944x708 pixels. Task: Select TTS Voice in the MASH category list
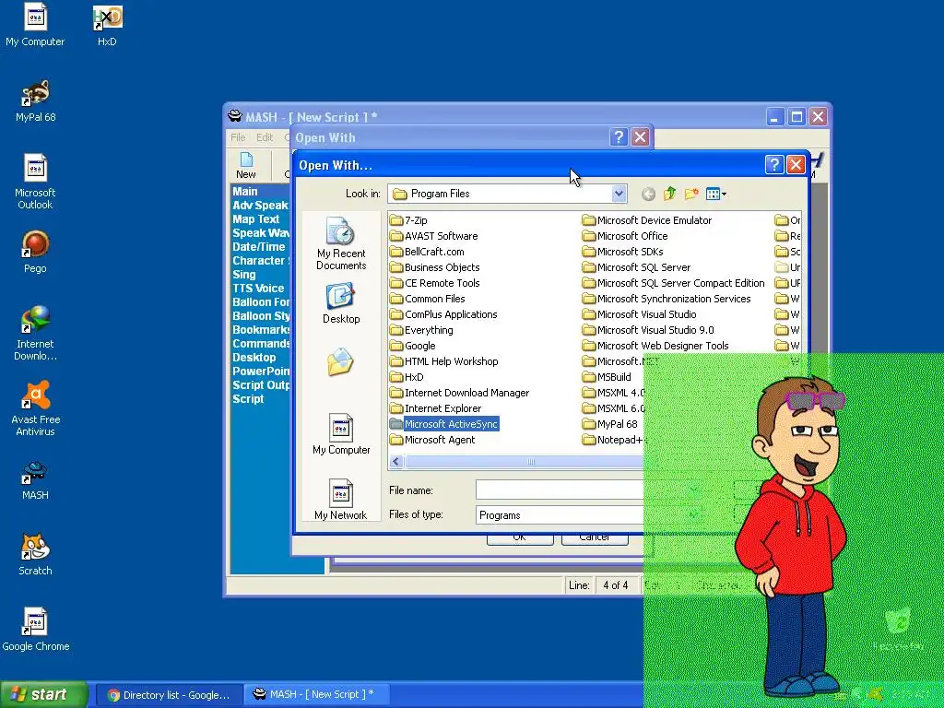pos(258,289)
